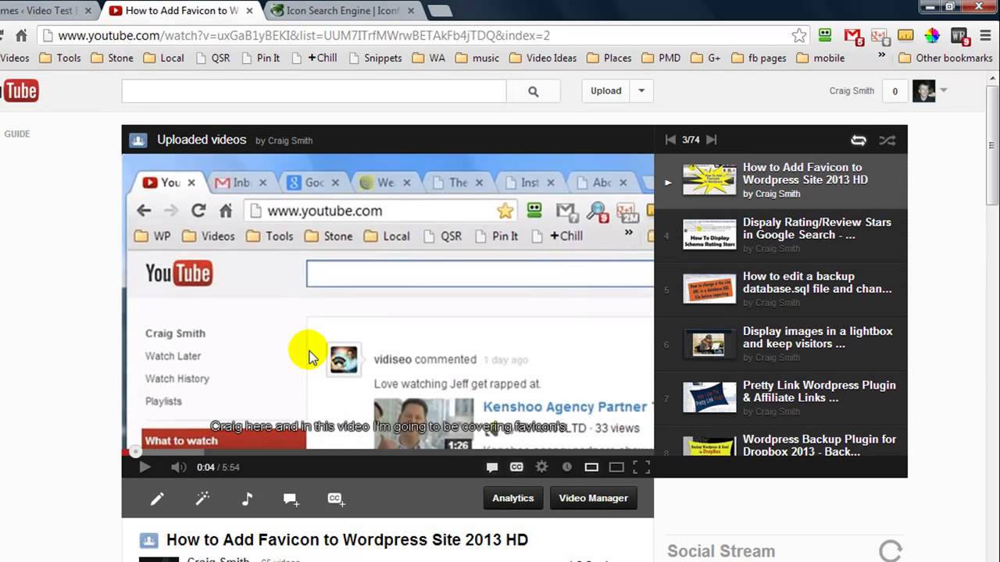Mute the video with the volume icon
The width and height of the screenshot is (1000, 562).
tap(178, 467)
